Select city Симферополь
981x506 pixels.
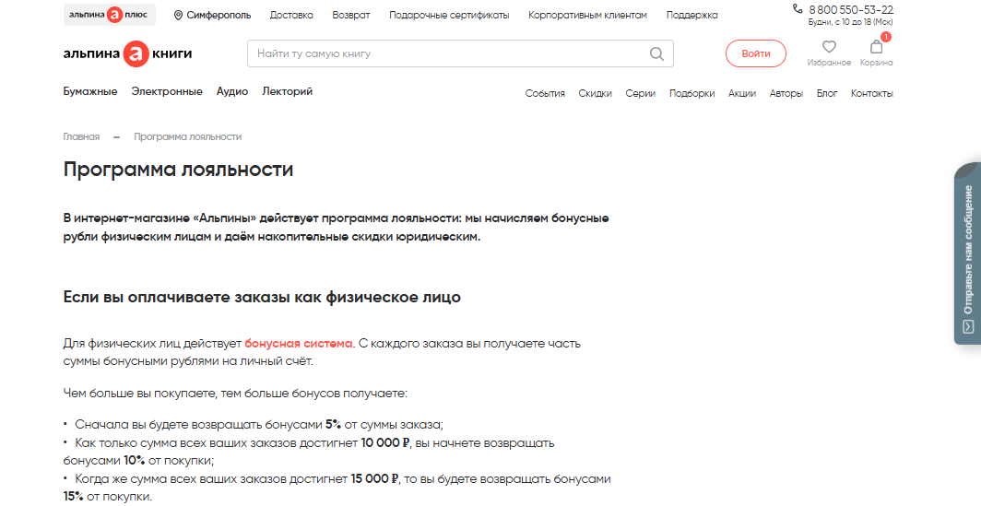coord(219,15)
